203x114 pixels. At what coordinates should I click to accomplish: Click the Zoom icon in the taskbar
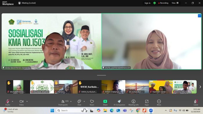click(x=151, y=111)
